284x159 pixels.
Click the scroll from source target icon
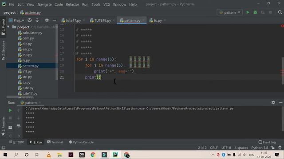coord(30,20)
